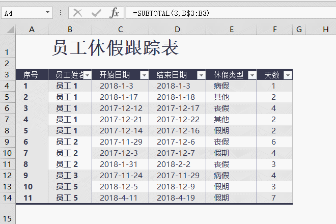Click cell 2017-11-24
The image size is (336, 224).
point(121,175)
